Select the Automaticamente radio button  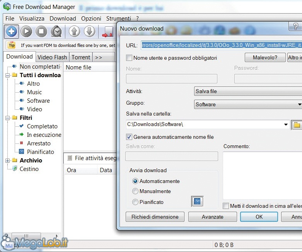pos(135,181)
